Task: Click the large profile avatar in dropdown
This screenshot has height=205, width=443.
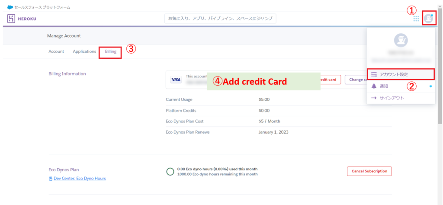Action: (x=401, y=41)
